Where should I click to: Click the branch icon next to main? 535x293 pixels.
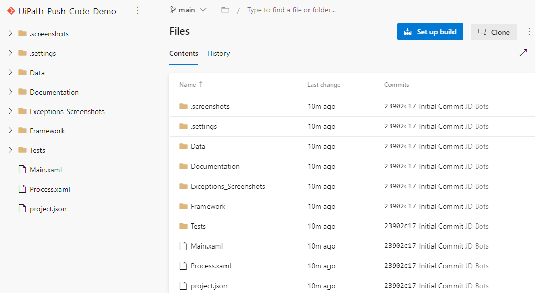(x=173, y=10)
